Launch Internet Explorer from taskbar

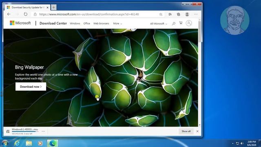[x=17, y=143]
